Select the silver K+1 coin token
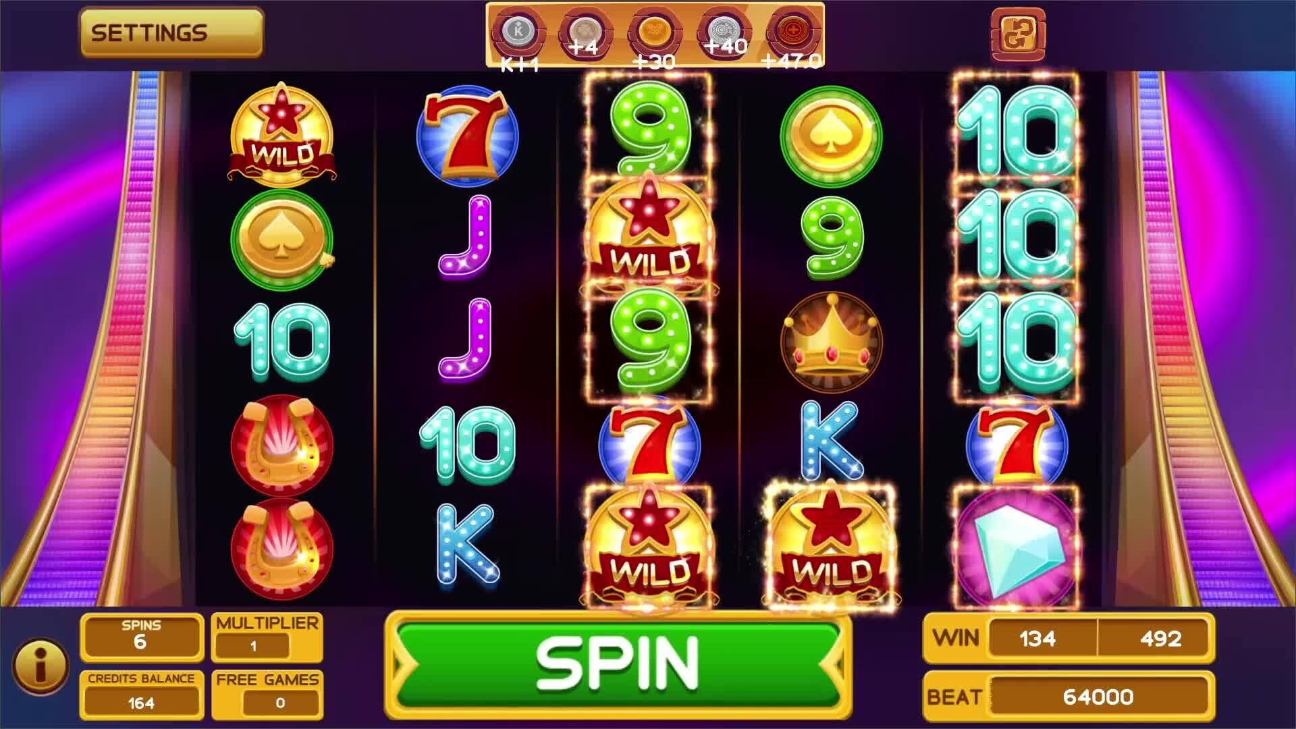 click(518, 32)
